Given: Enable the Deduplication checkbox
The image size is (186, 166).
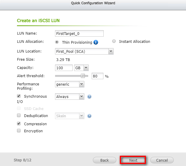Looking at the screenshot, I should (19, 116).
